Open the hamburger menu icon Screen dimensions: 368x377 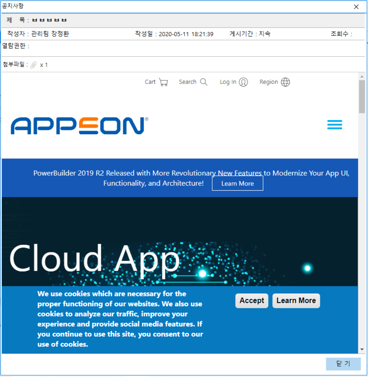[335, 125]
